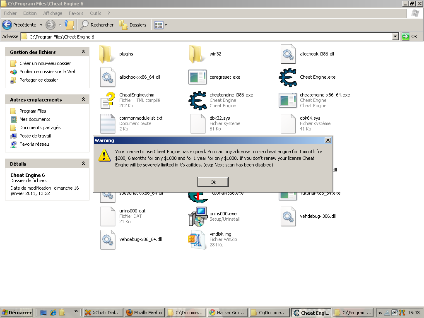Screen dimensions: 424x318
Task: Collapse the Gestion des fichiers panel
Action: [x=83, y=52]
